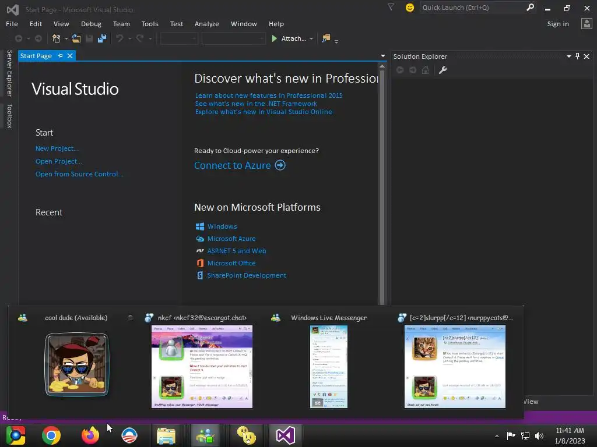Click Open from Source Control... link
The image size is (597, 447).
click(x=79, y=173)
